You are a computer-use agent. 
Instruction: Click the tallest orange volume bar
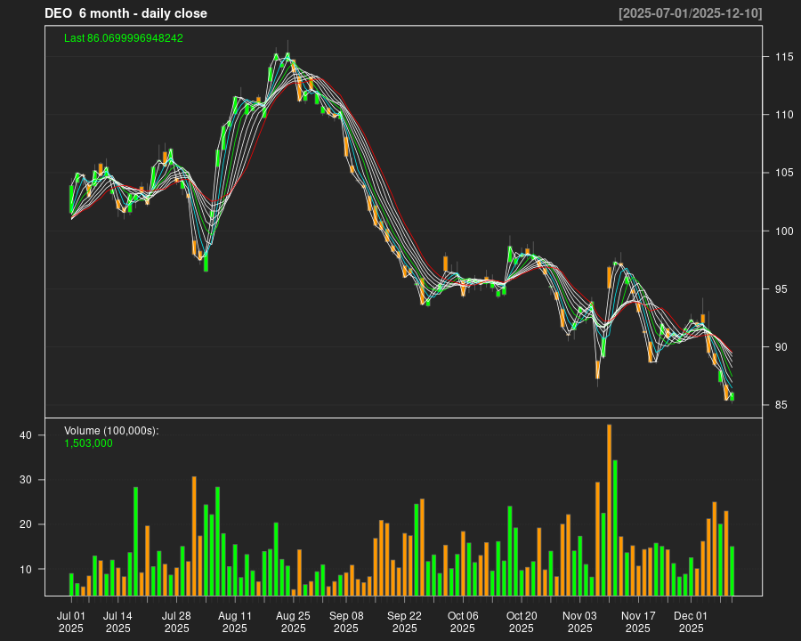609,509
